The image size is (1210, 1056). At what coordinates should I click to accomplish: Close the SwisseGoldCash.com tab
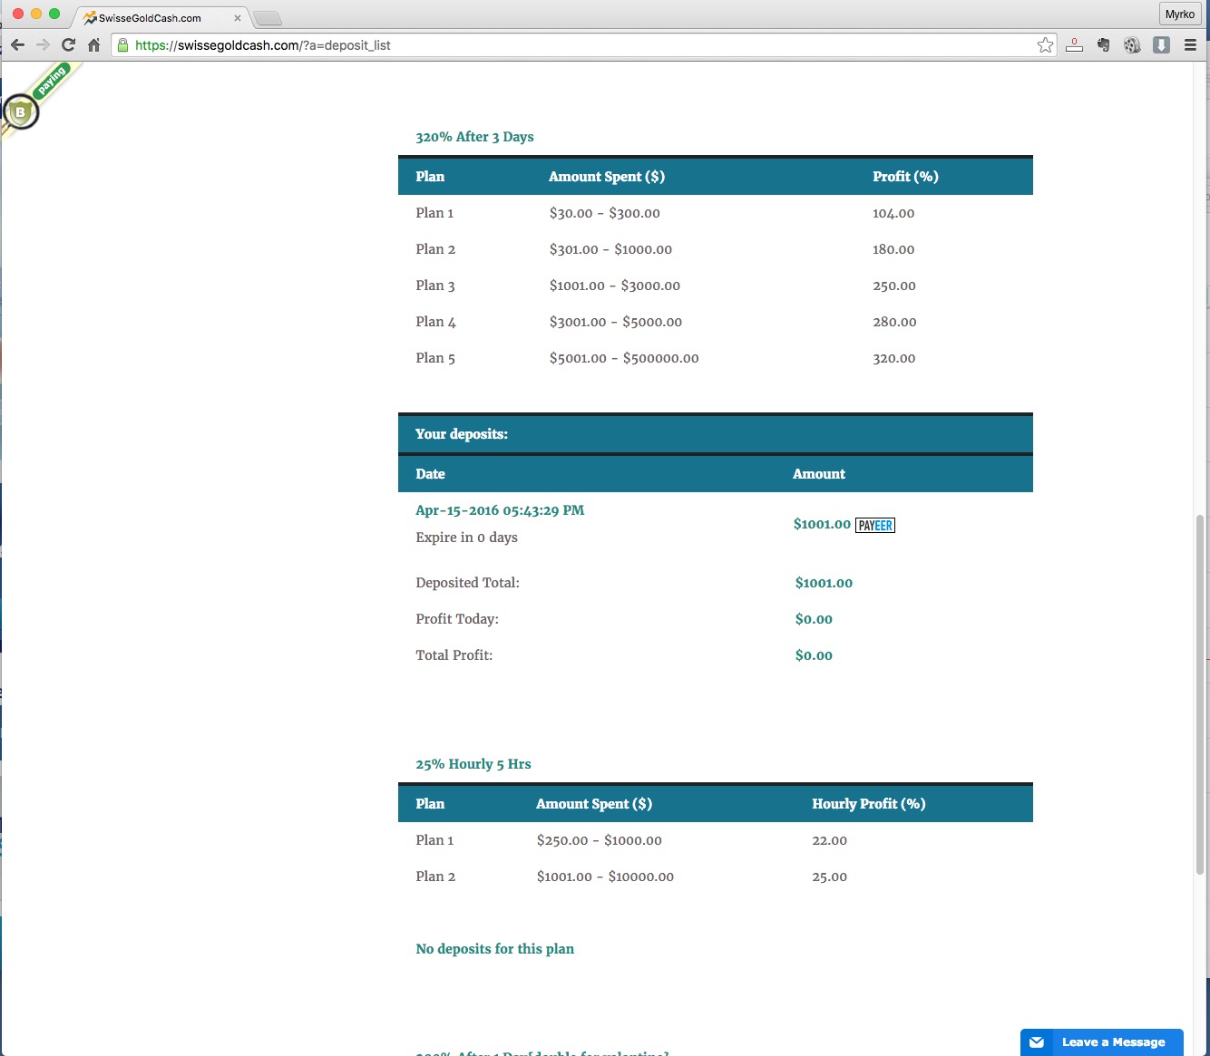[x=238, y=18]
